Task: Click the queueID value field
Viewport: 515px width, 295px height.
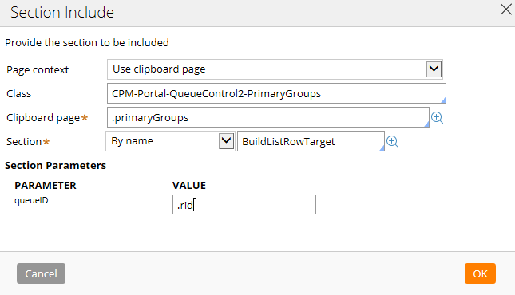Action: pyautogui.click(x=244, y=205)
